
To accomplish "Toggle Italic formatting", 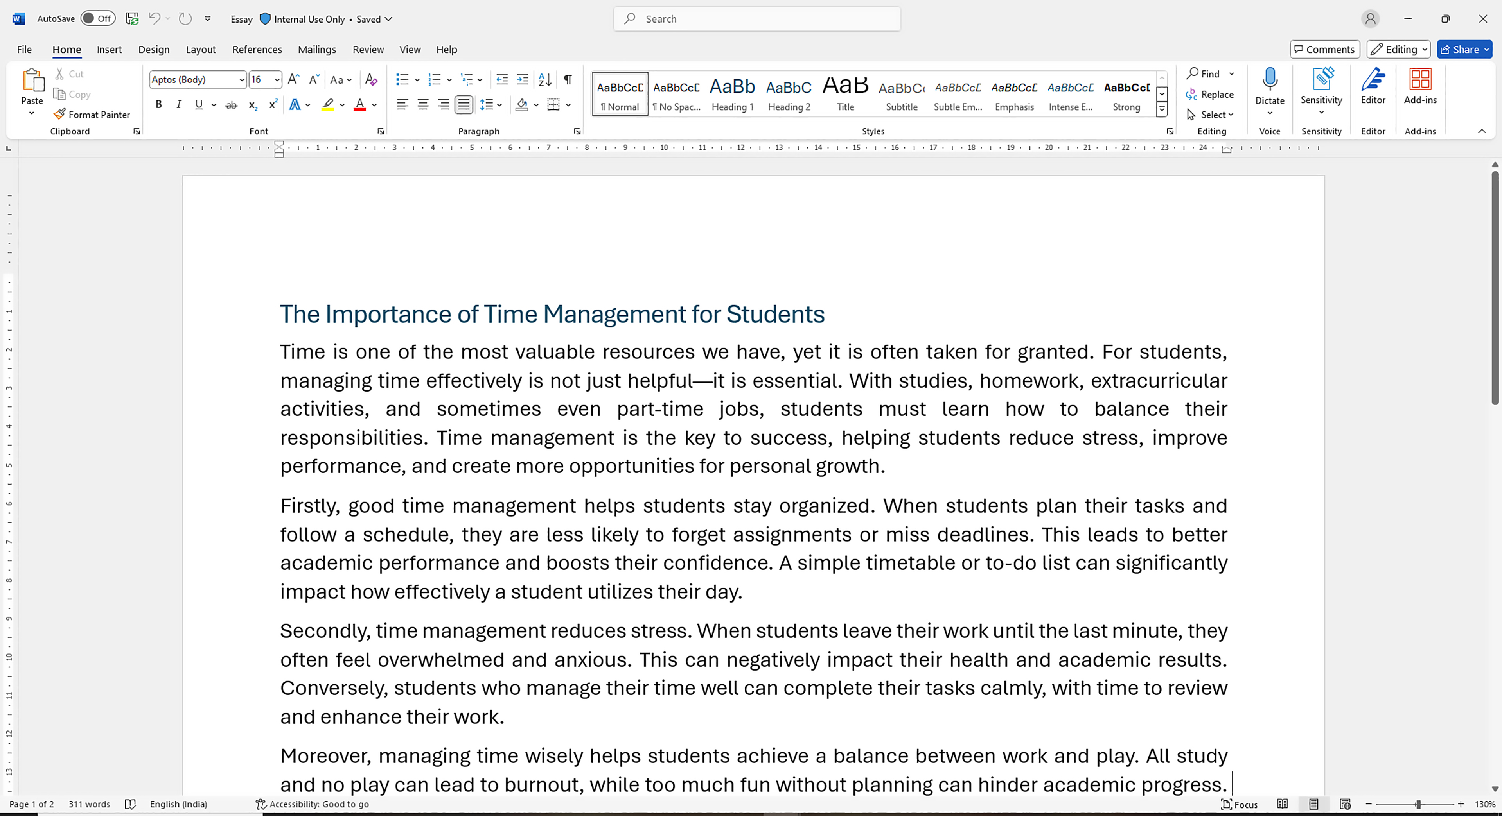I will 179,105.
